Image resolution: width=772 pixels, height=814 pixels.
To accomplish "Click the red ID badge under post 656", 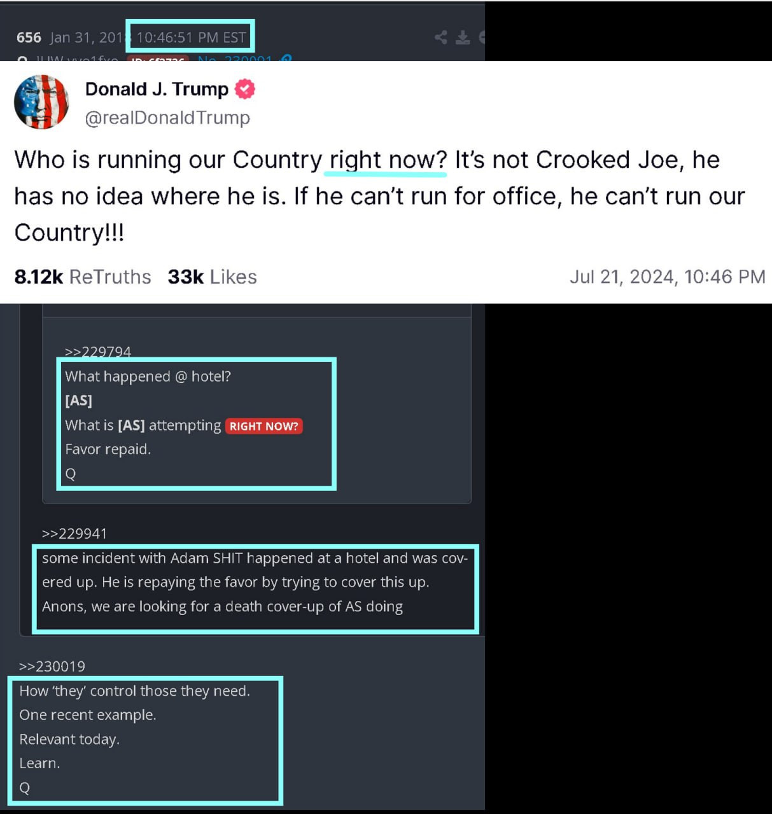I will 158,60.
